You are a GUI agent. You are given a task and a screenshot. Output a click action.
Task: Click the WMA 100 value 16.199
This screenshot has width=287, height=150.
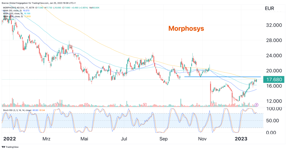tap(27, 13)
